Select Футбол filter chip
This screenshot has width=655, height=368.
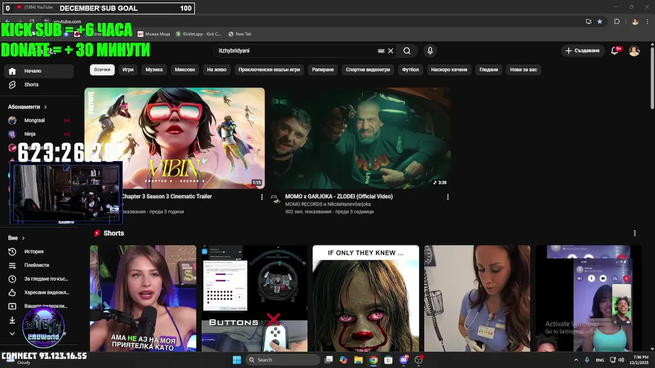pyautogui.click(x=410, y=70)
